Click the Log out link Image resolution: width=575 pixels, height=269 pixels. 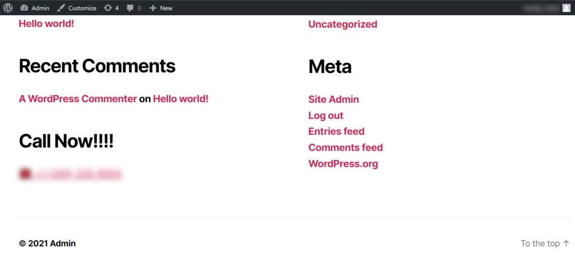click(326, 115)
